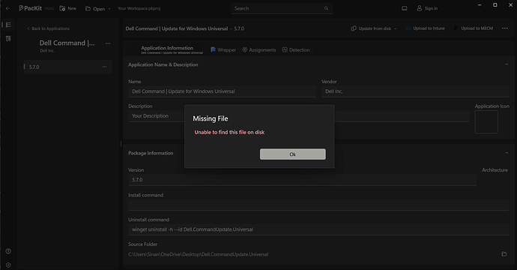Go Back to Applications link

48,28
